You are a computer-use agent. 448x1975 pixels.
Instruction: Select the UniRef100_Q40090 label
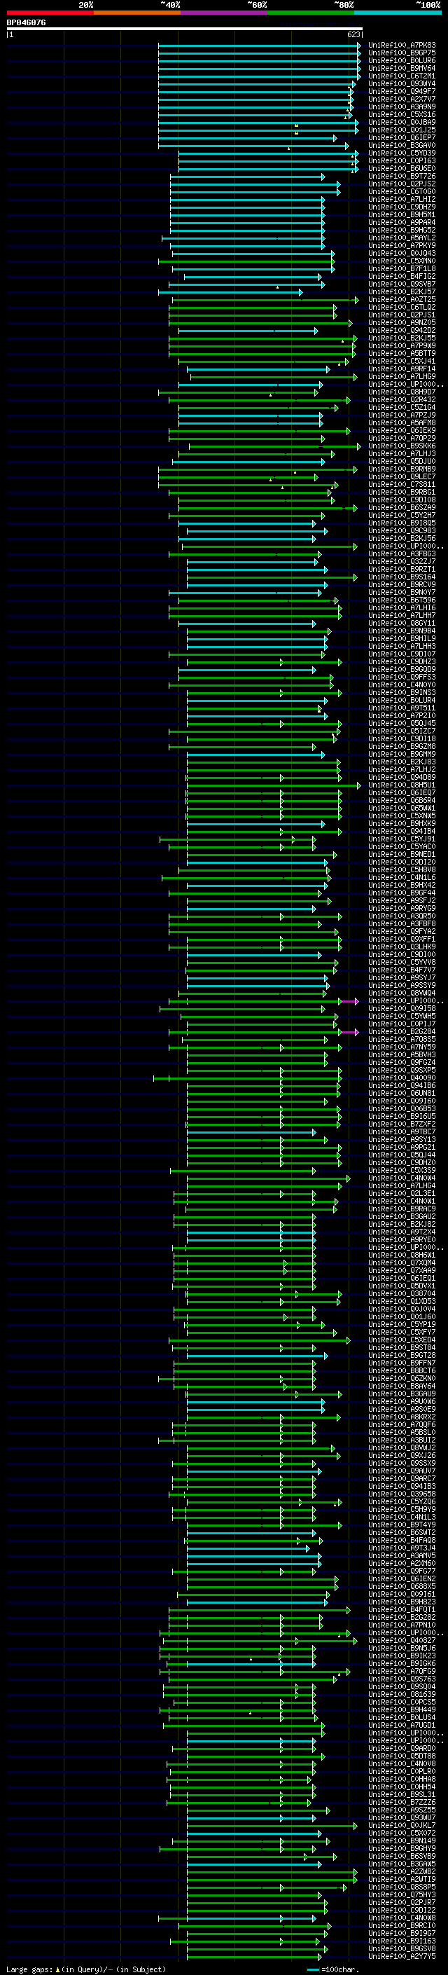point(401,1078)
